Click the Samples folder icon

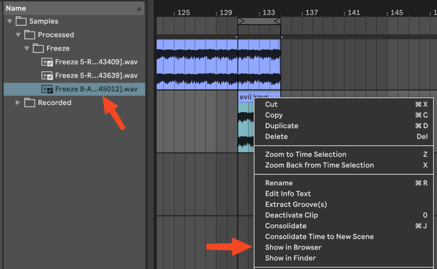21,21
